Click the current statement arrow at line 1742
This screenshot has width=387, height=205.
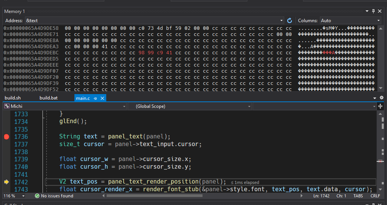[7, 182]
